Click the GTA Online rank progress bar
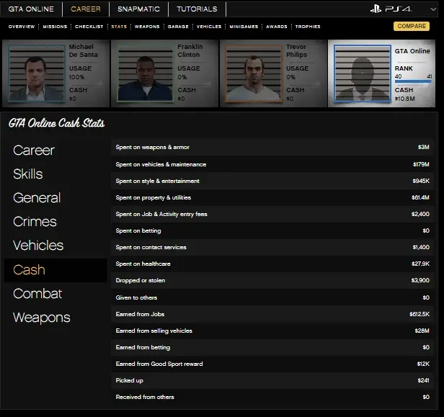Image resolution: width=444 pixels, height=417 pixels. pyautogui.click(x=413, y=82)
